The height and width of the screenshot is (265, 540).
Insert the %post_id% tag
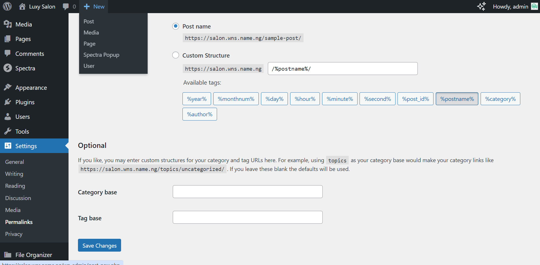coord(415,99)
